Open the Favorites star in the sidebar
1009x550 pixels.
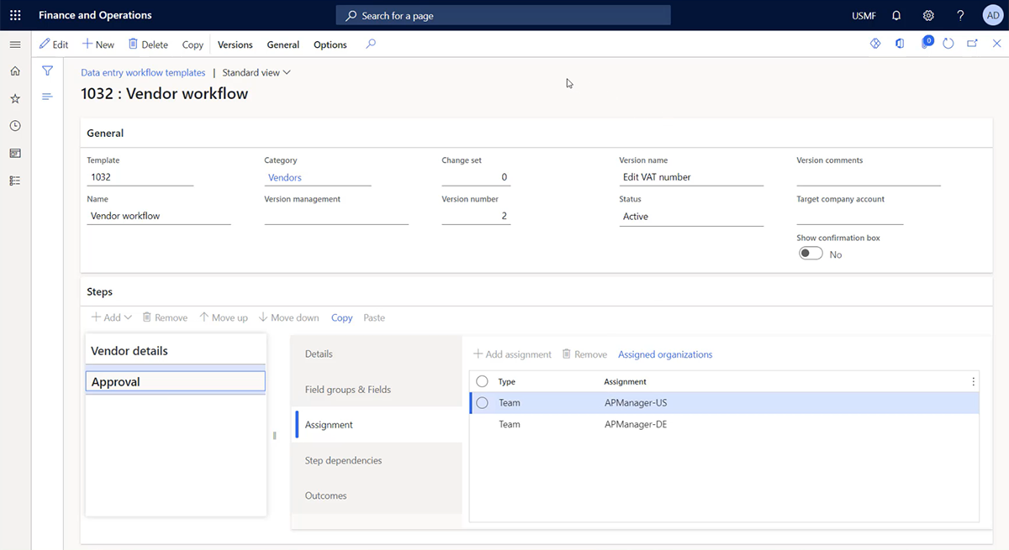click(14, 97)
